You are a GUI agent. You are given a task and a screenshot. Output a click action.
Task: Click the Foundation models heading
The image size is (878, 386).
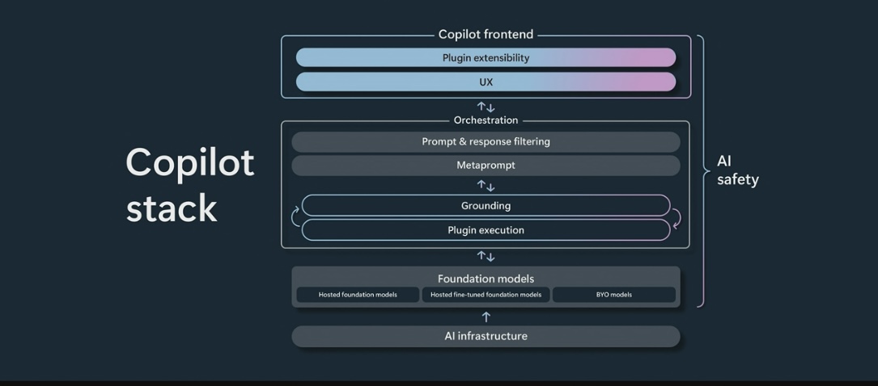point(486,278)
